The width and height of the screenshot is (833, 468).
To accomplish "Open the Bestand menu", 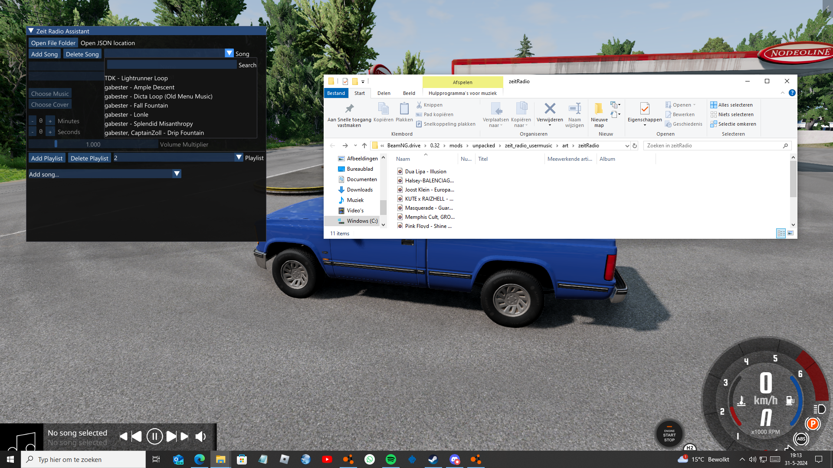I will tap(336, 93).
